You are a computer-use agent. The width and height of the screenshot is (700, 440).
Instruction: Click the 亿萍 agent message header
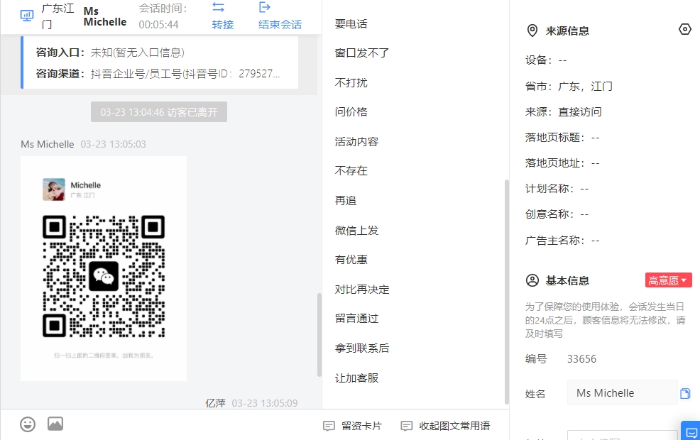[x=251, y=403]
